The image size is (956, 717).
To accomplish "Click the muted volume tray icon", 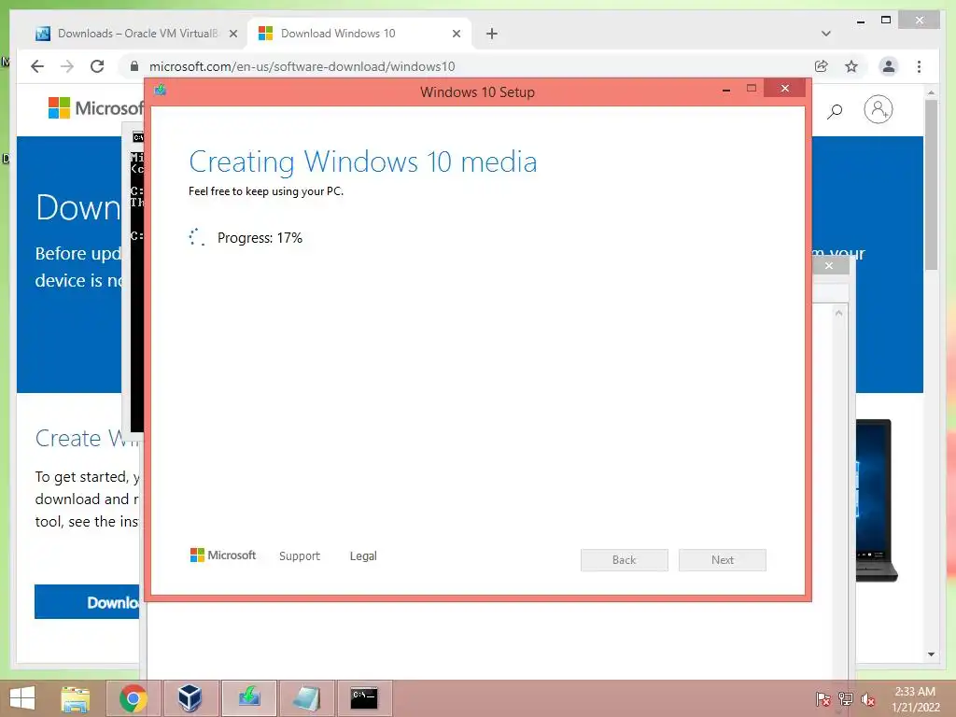I will pyautogui.click(x=868, y=699).
